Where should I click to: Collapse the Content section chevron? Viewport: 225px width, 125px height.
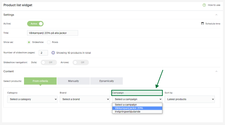[x=217, y=71]
